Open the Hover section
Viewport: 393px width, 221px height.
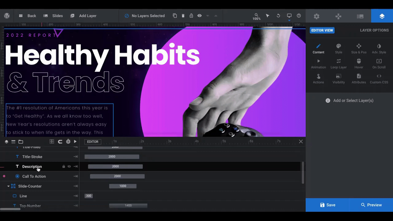point(359,64)
